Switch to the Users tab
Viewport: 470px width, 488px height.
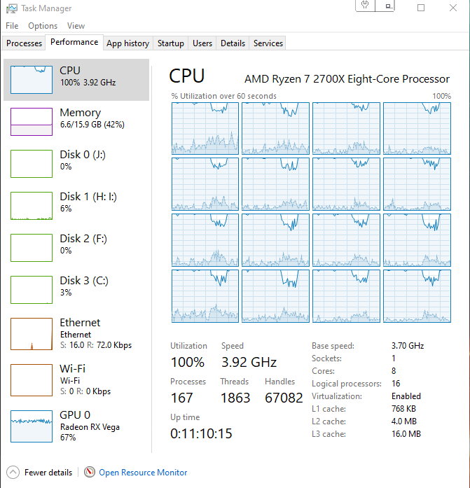click(x=202, y=43)
